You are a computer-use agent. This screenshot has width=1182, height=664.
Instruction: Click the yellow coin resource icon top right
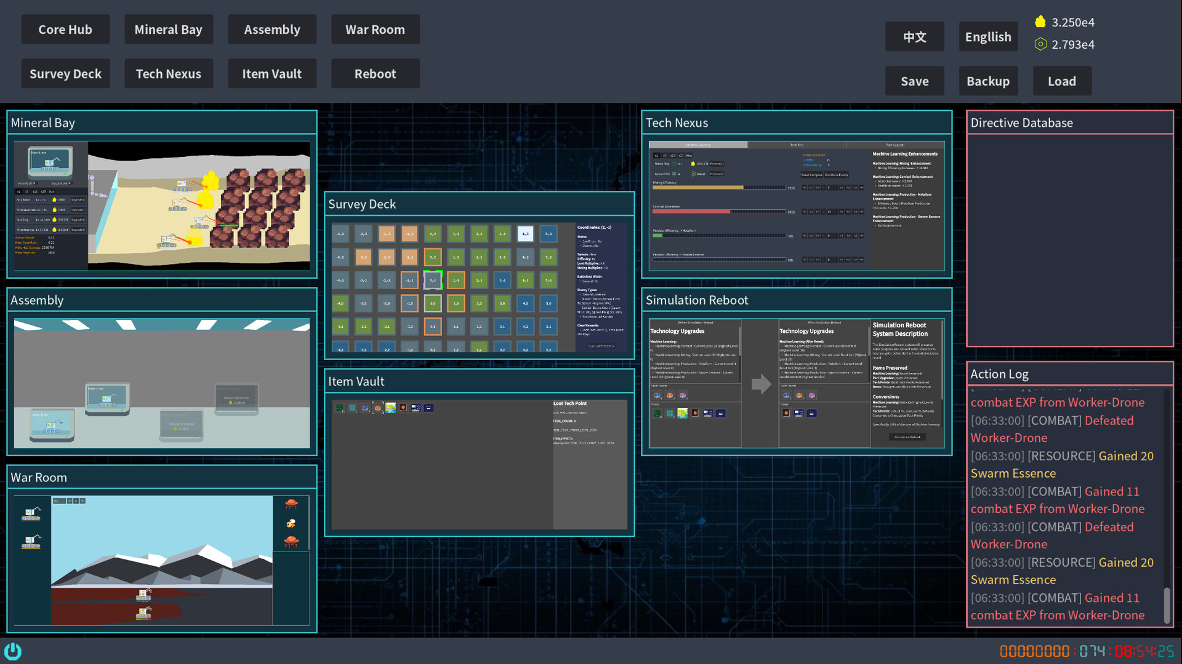tap(1041, 22)
